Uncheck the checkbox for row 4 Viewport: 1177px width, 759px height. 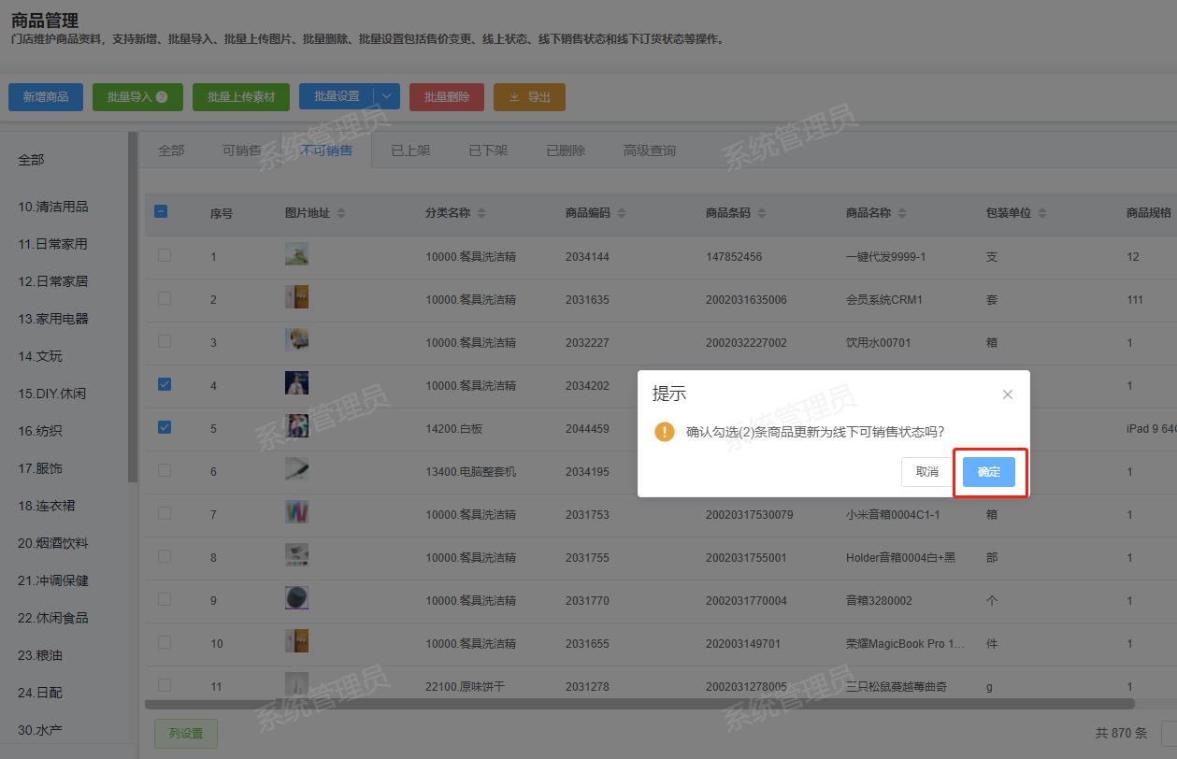[165, 384]
